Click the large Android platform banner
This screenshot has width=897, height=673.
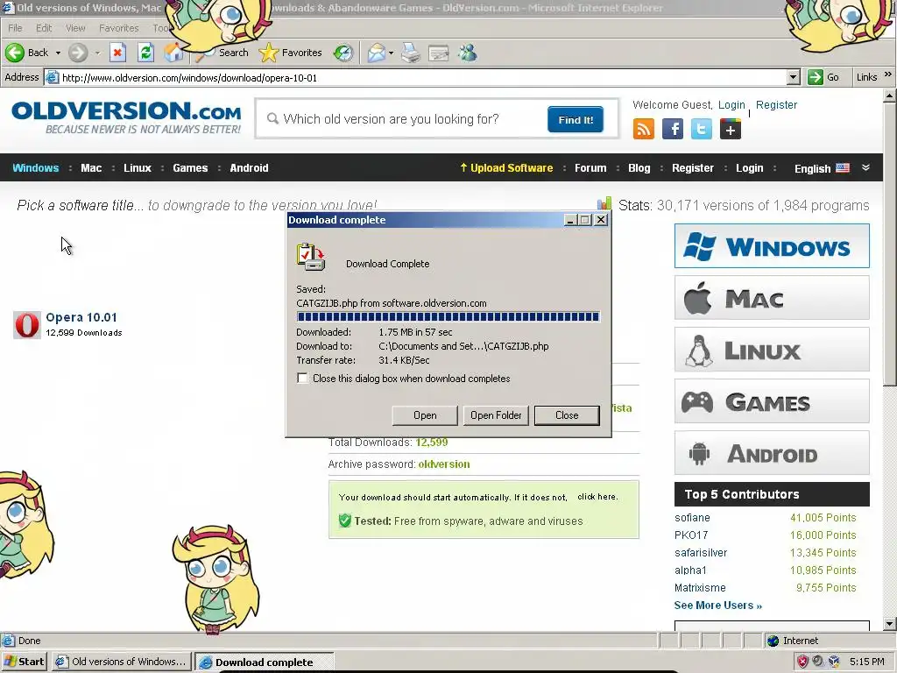(x=772, y=452)
